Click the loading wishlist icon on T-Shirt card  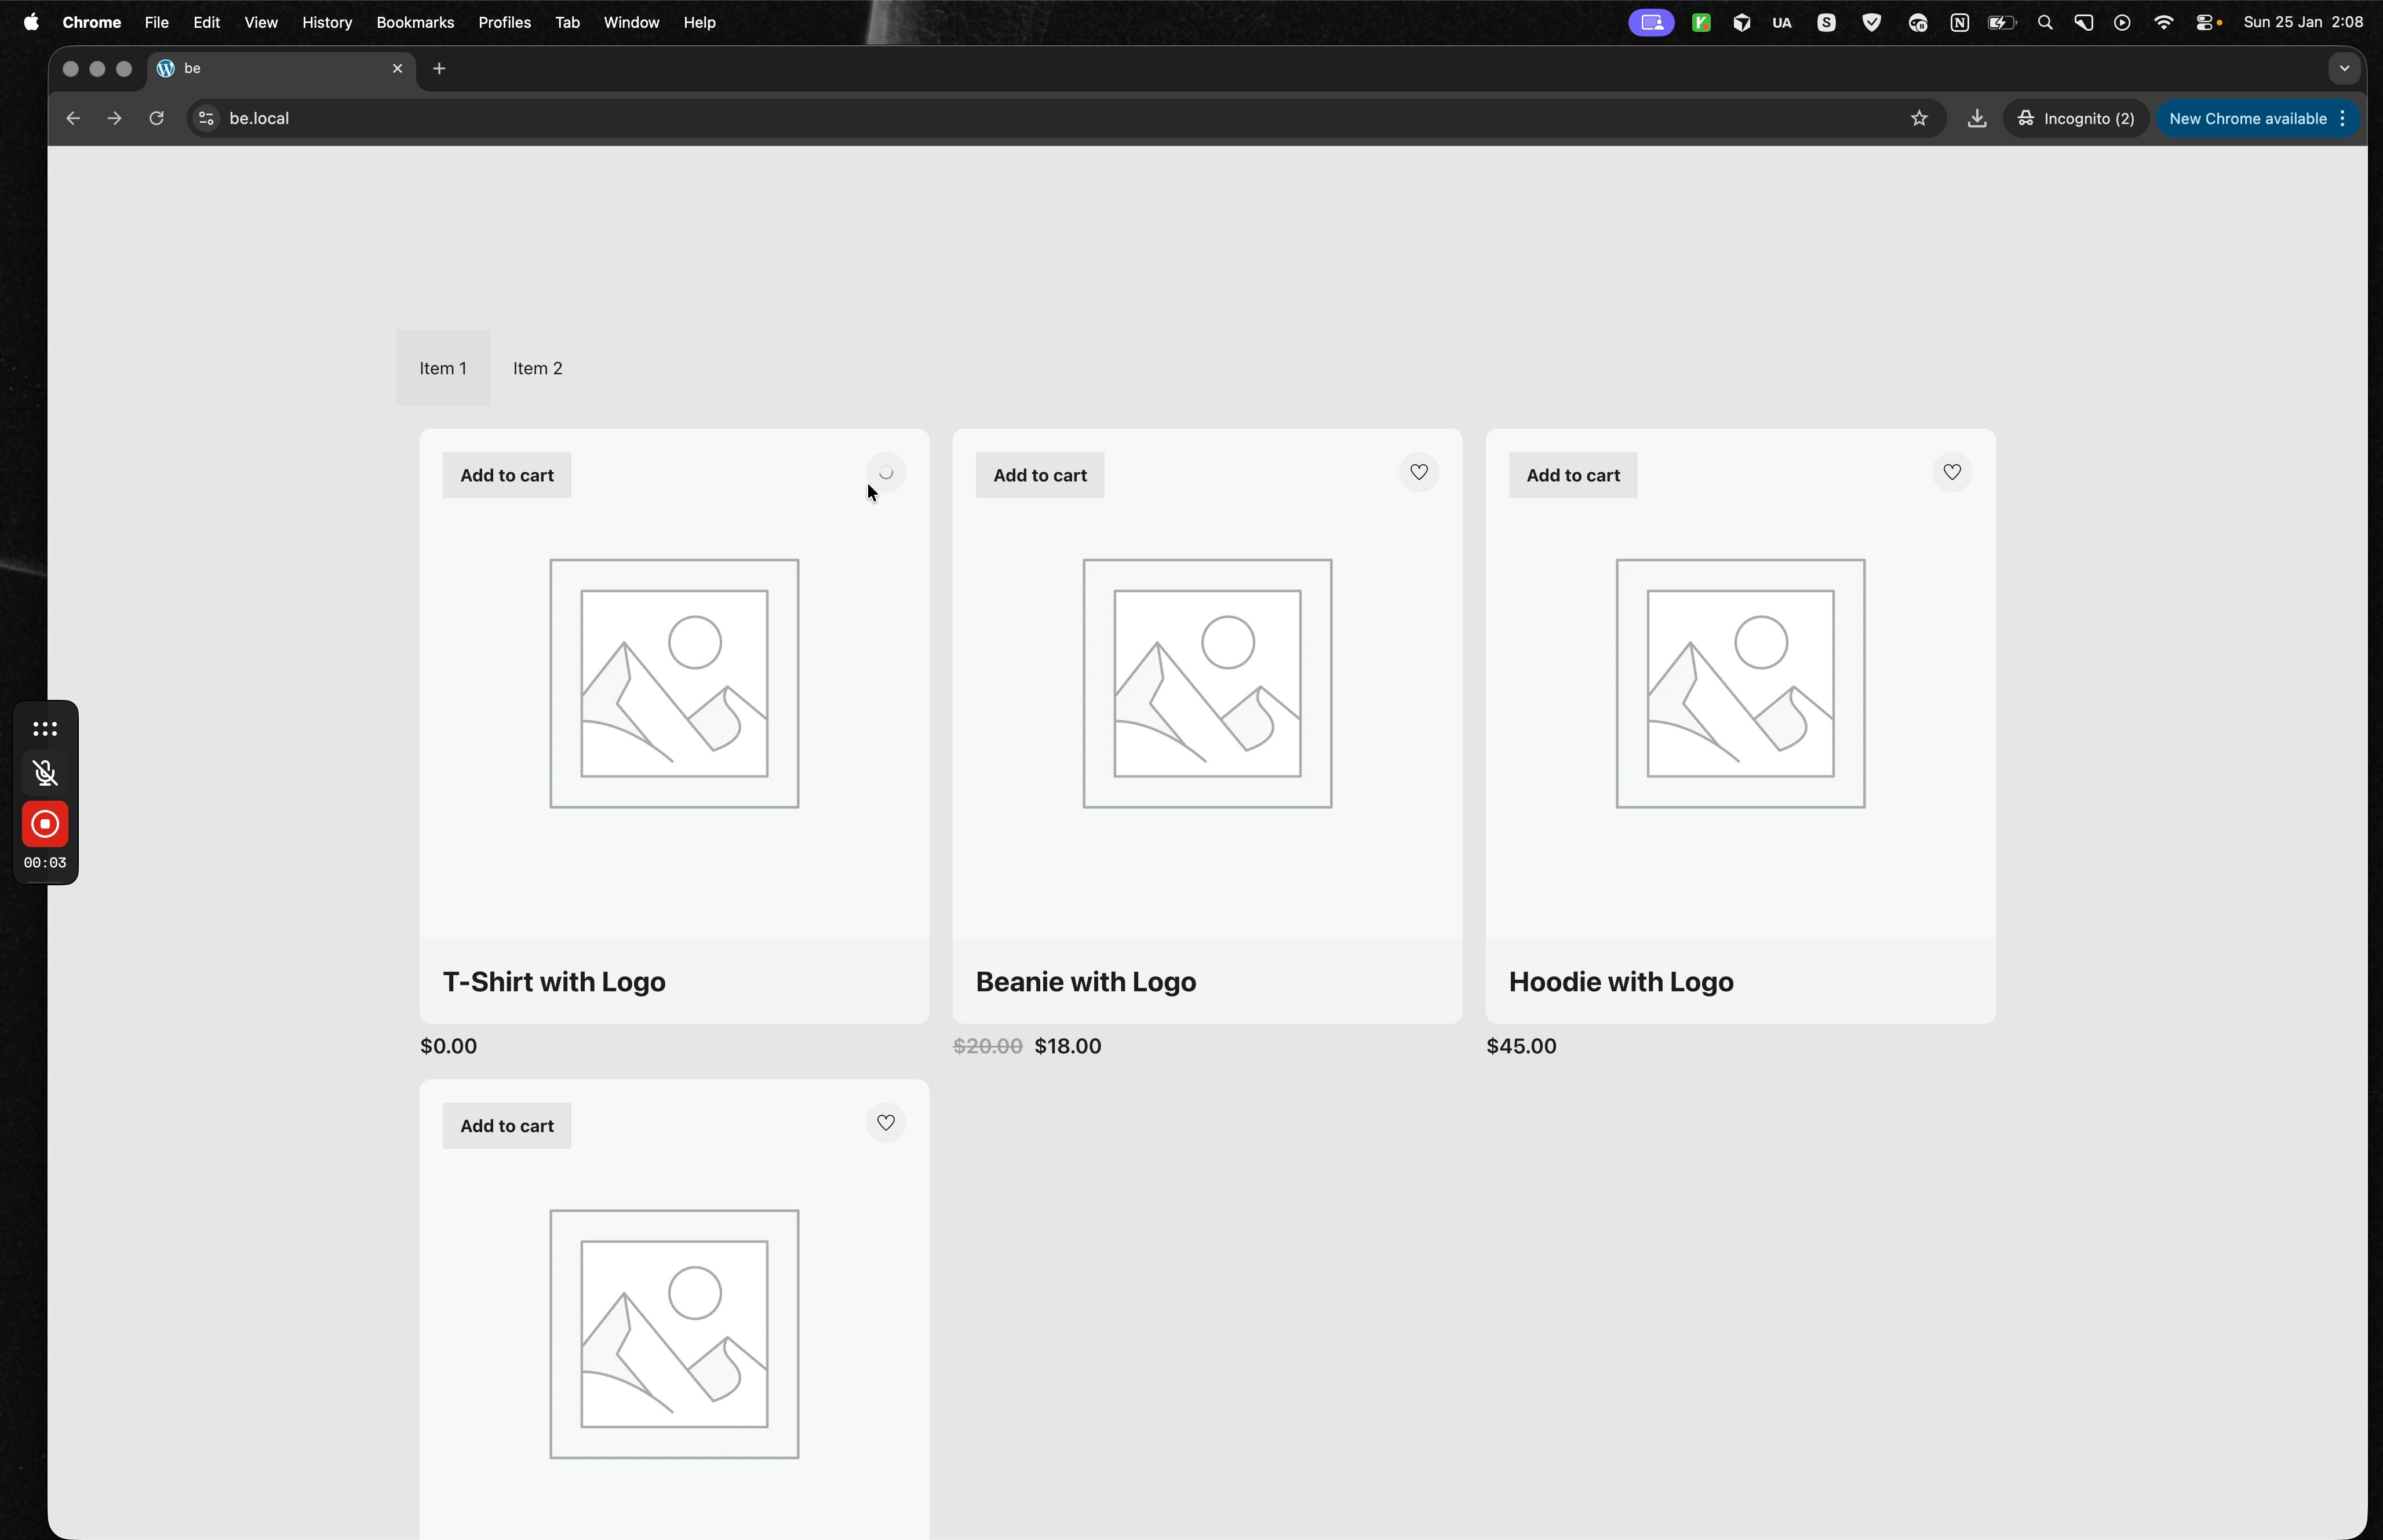point(885,473)
